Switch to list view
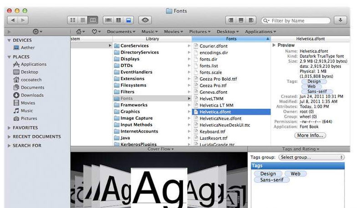359x208 pixels. pos(82,20)
